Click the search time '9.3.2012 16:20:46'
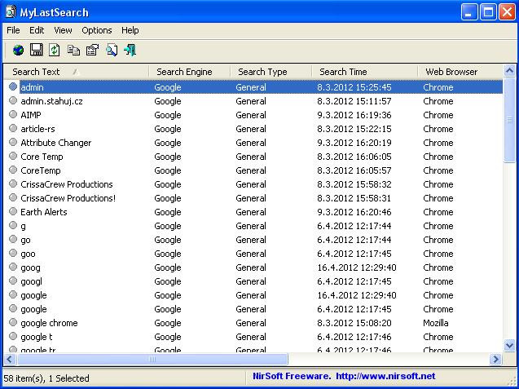The image size is (519, 389). (354, 212)
